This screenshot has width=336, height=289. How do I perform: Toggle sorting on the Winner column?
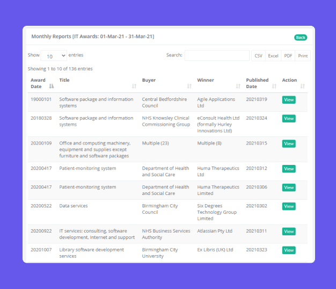pyautogui.click(x=238, y=86)
